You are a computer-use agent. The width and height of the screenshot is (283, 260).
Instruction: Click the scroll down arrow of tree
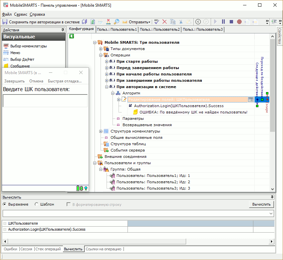[273, 189]
